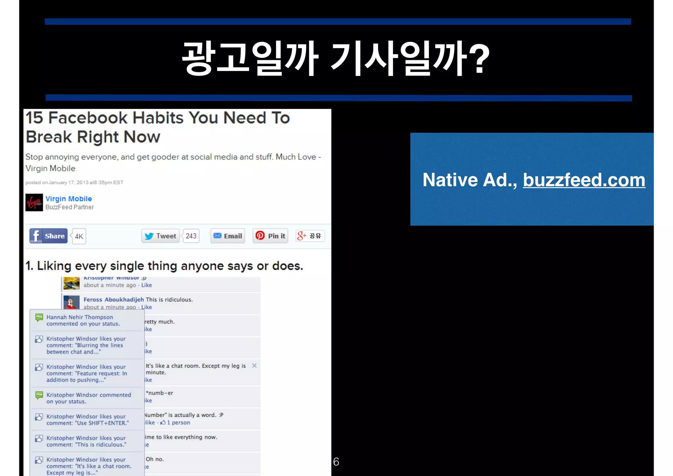Click the 'BuzzFeed Partner' label

pos(69,207)
